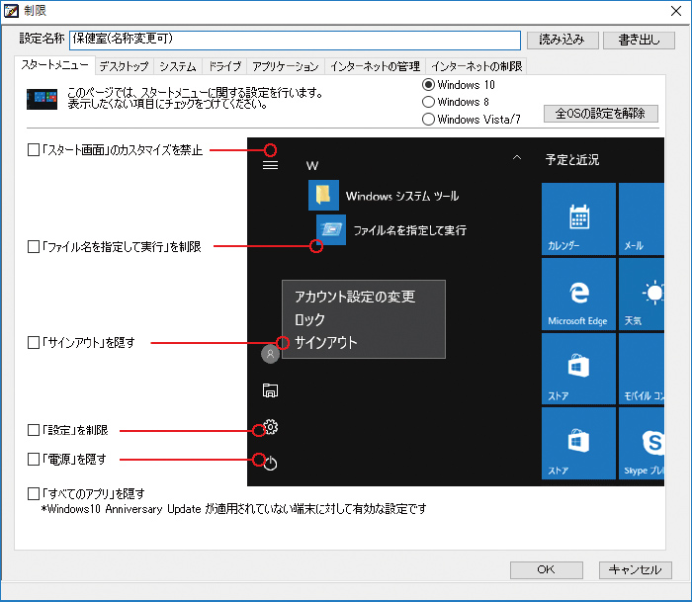Click the ファイル名を指定して実行 icon

click(x=331, y=230)
